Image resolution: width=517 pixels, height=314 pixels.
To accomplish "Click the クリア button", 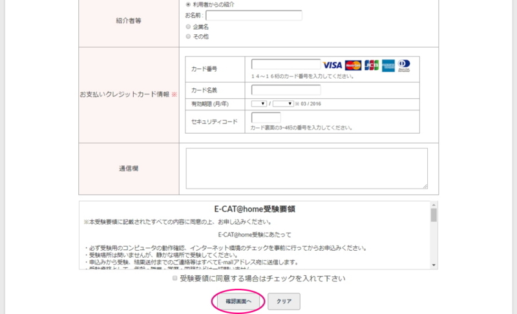I will 284,302.
